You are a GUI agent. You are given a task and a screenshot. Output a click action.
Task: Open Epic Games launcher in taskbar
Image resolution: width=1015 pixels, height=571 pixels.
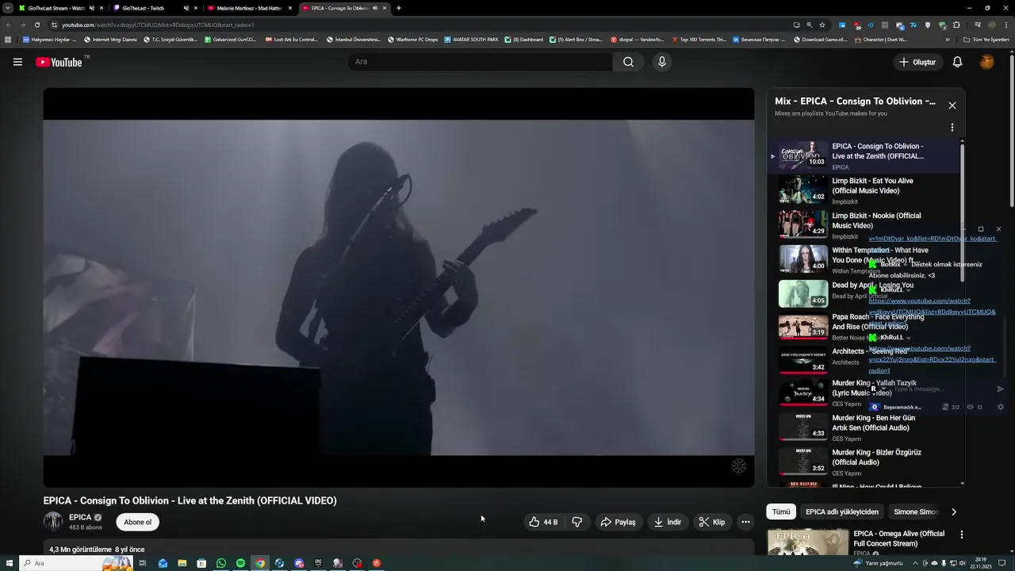[318, 563]
